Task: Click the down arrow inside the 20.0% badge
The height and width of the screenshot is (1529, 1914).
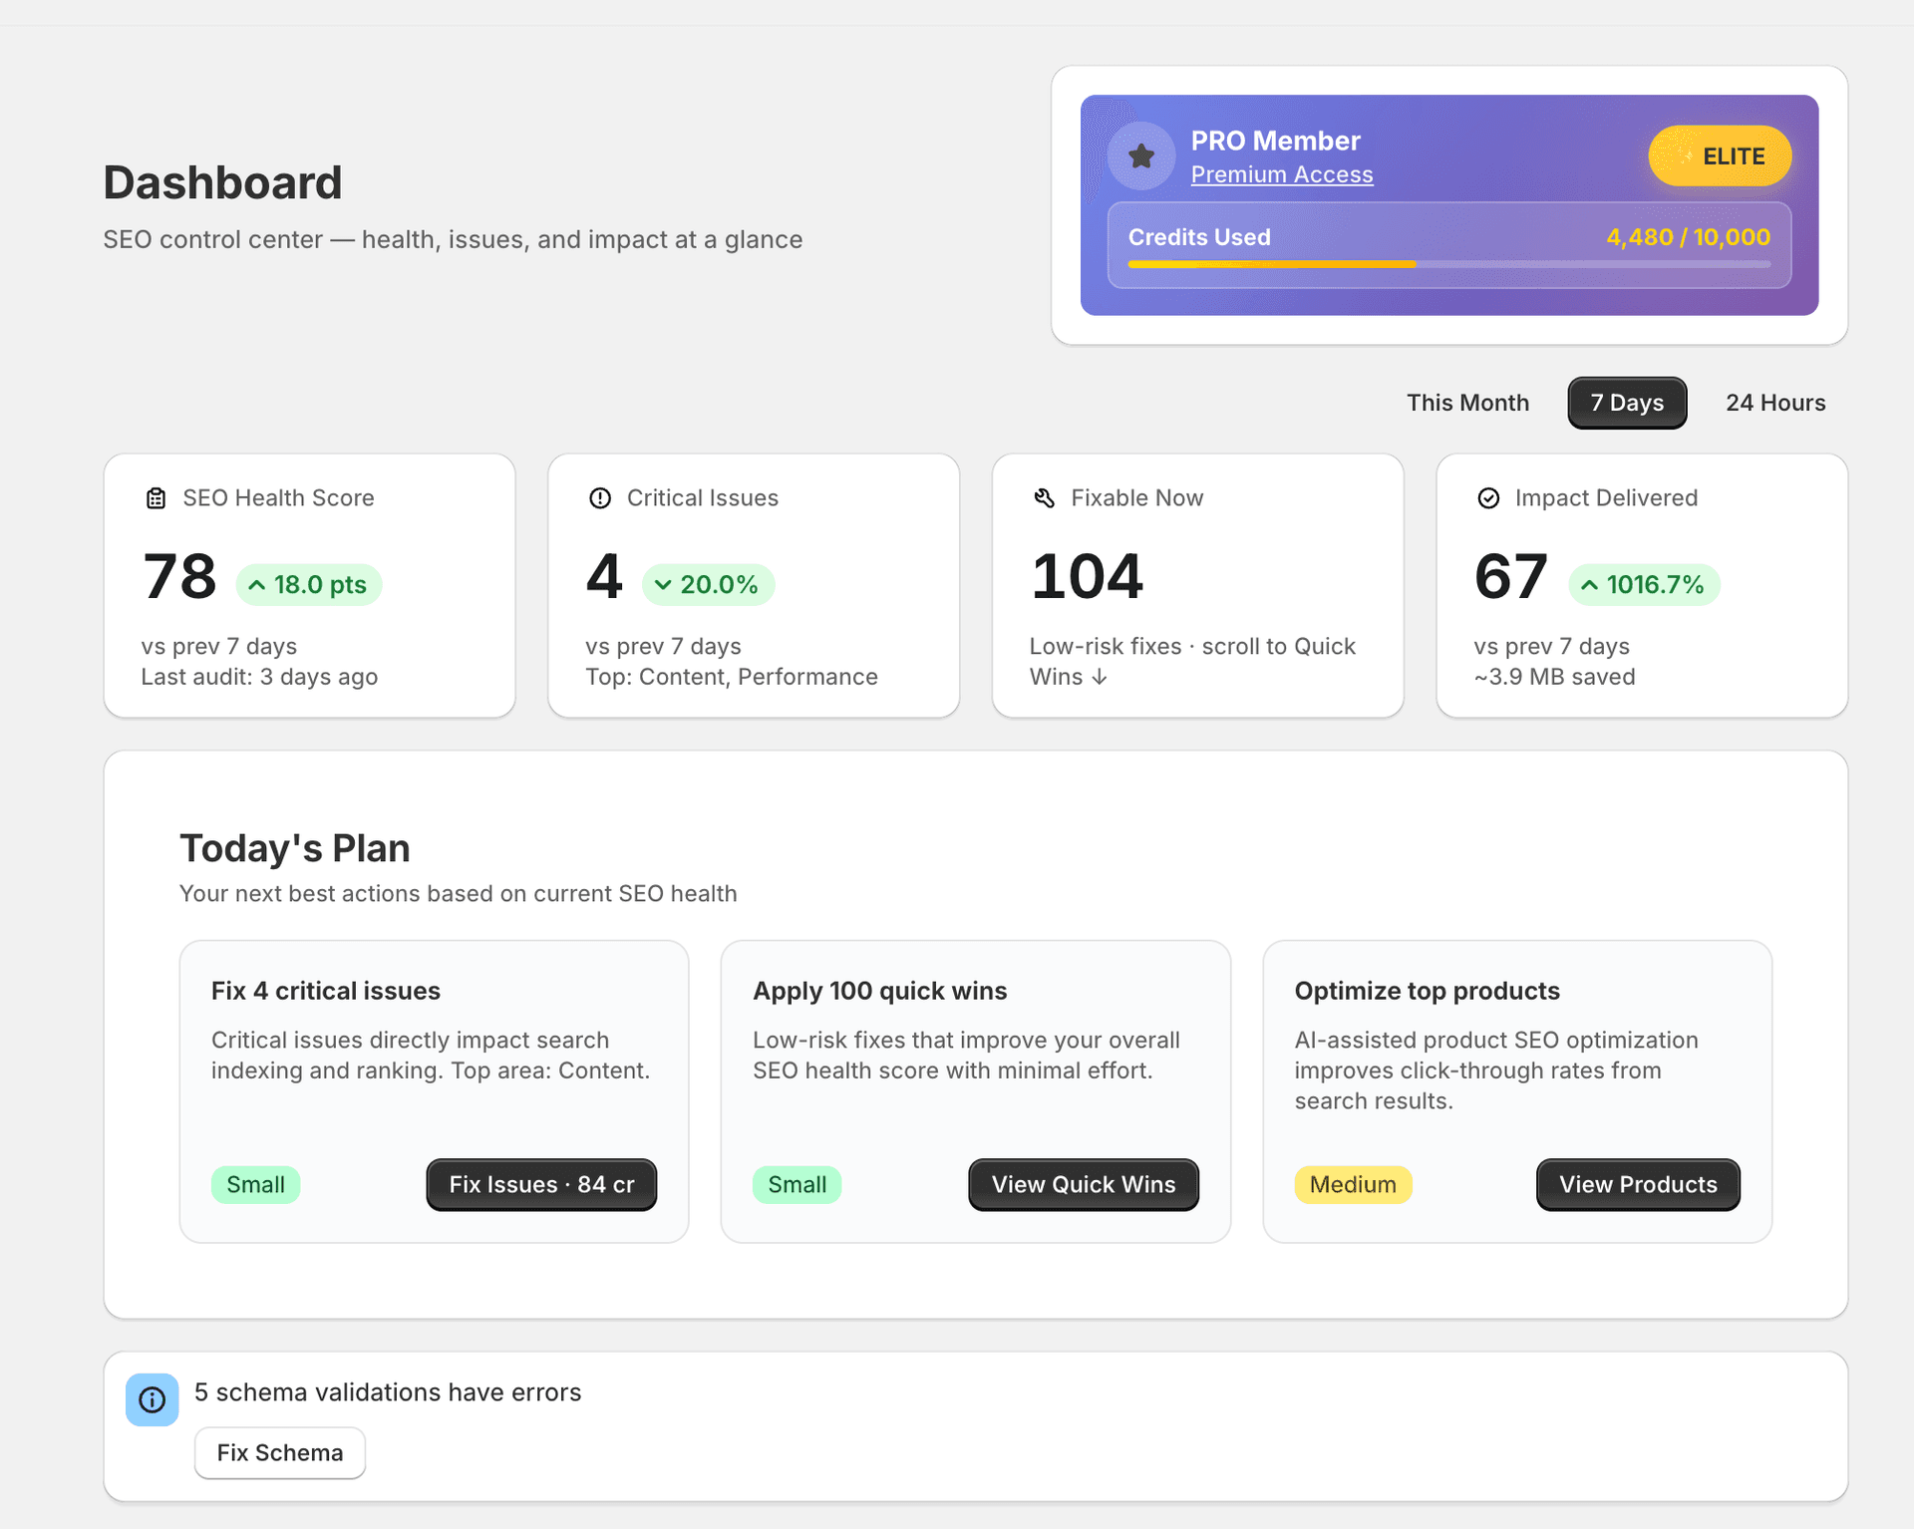Action: [663, 584]
